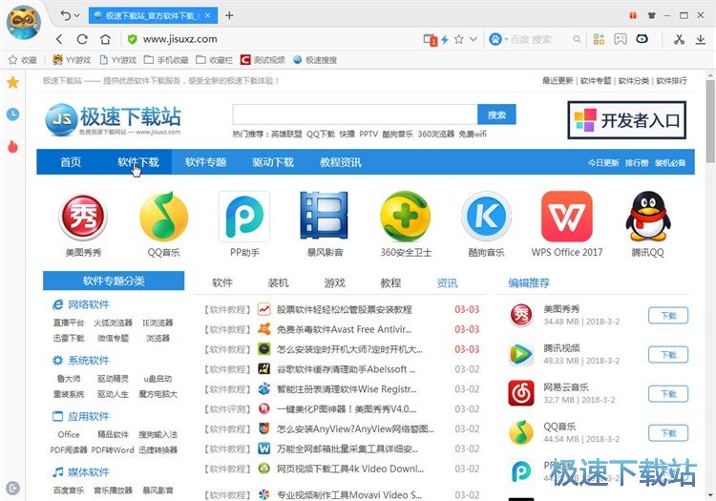The width and height of the screenshot is (716, 501).
Task: Click the 收藏 bookmarks bar button
Action: [x=23, y=60]
